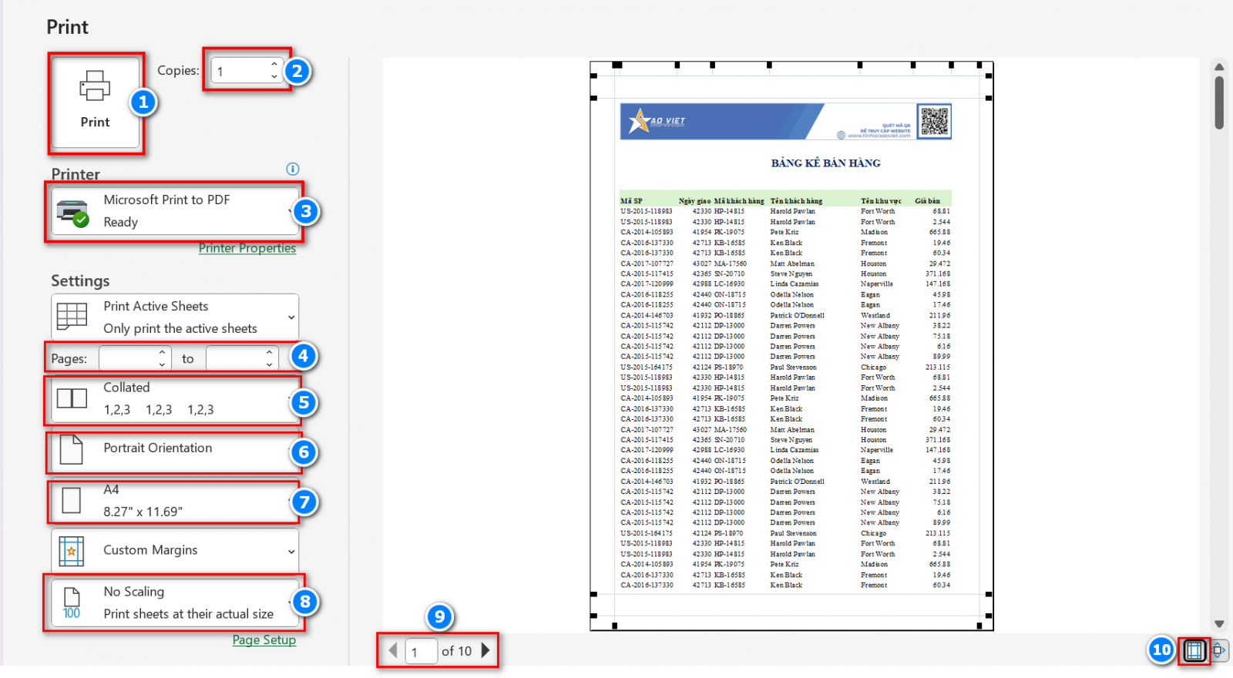Toggle Zoom to Page icon
This screenshot has height=678, width=1233.
1218,650
